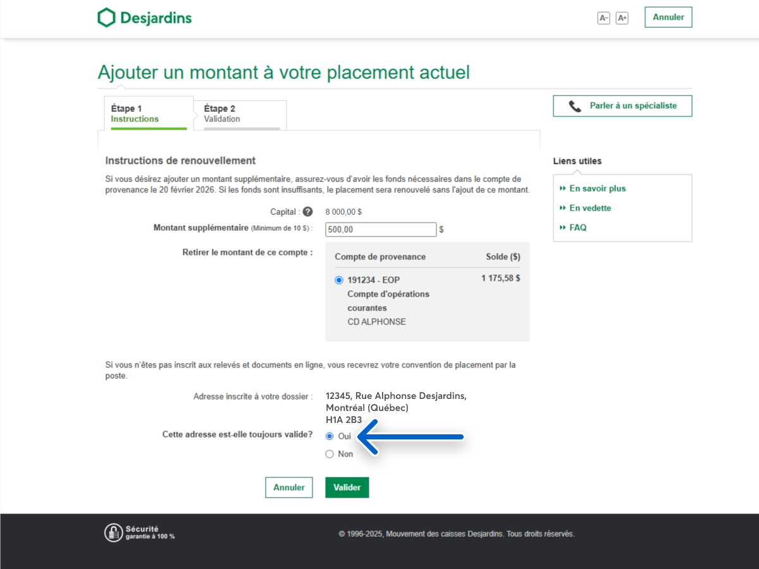Click Annuler button in the top header
This screenshot has height=569, width=759.
[x=668, y=17]
